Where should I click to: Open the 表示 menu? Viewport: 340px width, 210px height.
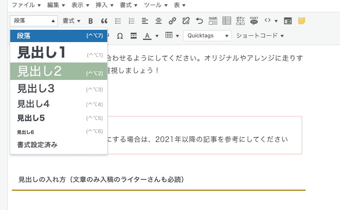point(80,5)
